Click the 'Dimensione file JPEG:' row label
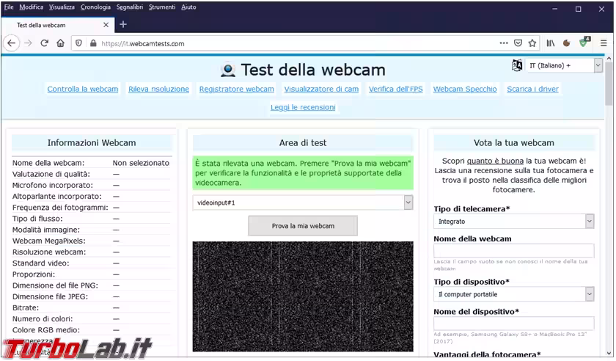 coord(51,296)
